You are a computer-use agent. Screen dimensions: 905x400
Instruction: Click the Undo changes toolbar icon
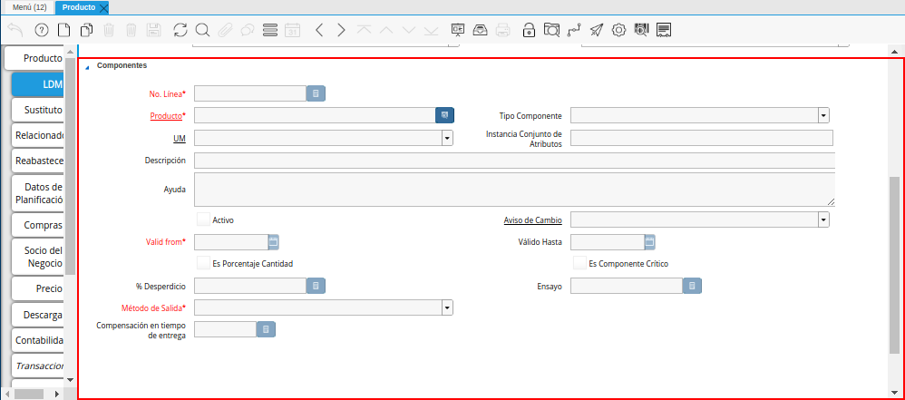16,30
